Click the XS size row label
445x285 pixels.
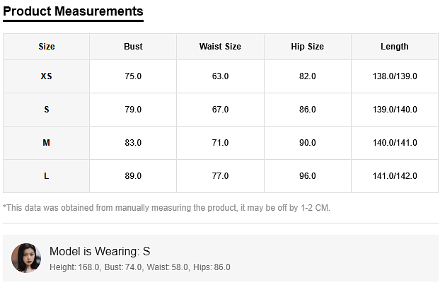point(47,76)
